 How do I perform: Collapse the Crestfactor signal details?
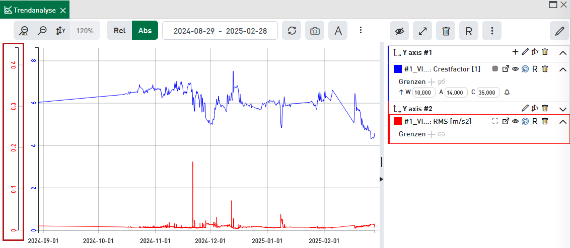[x=562, y=69]
